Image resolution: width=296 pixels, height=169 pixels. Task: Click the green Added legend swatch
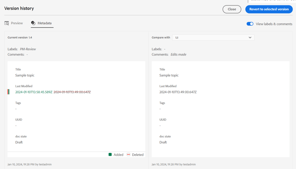(110, 154)
